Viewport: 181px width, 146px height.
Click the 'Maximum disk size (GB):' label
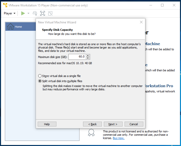click(53, 57)
